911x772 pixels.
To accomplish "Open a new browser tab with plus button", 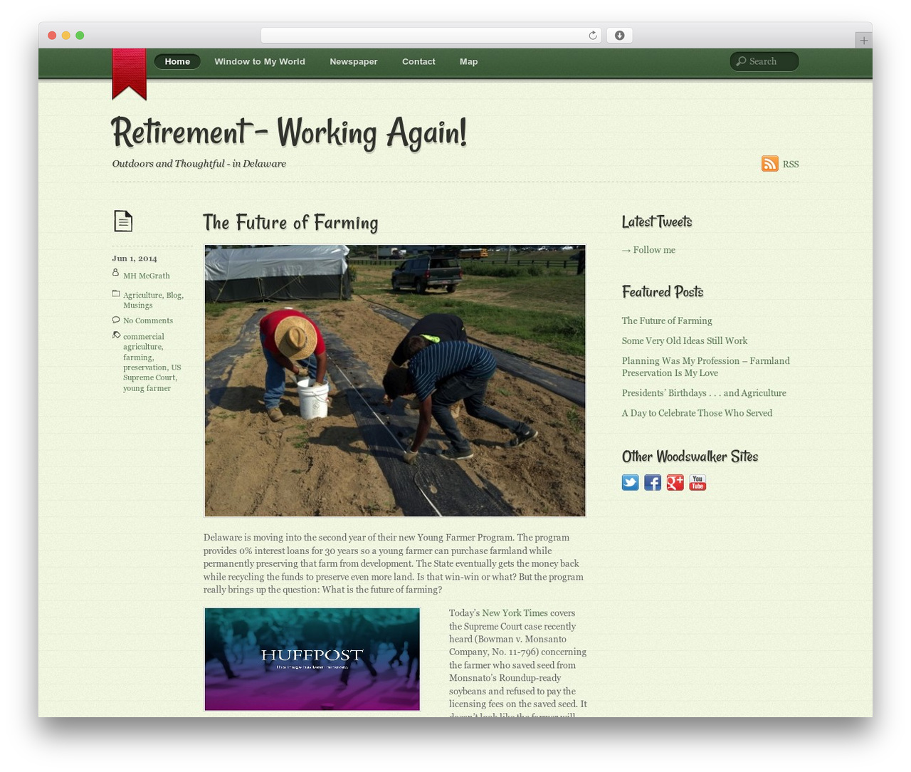I will [x=863, y=41].
